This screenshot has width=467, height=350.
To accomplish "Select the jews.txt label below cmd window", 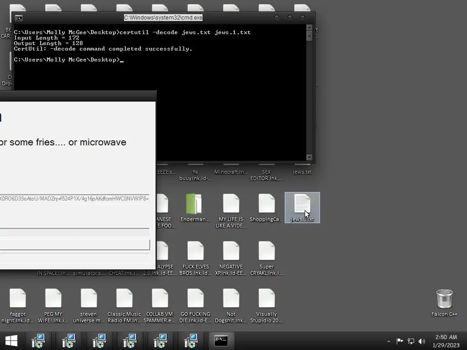I will (x=302, y=172).
